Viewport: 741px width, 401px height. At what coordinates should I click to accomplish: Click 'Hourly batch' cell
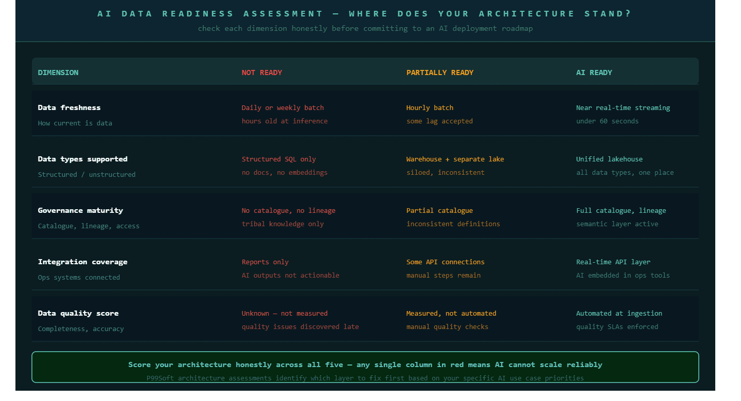point(430,107)
